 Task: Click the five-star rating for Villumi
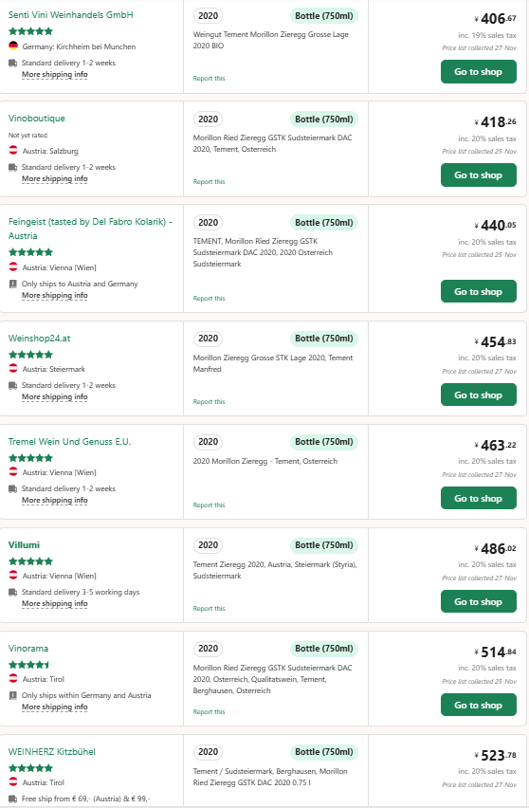tap(31, 561)
